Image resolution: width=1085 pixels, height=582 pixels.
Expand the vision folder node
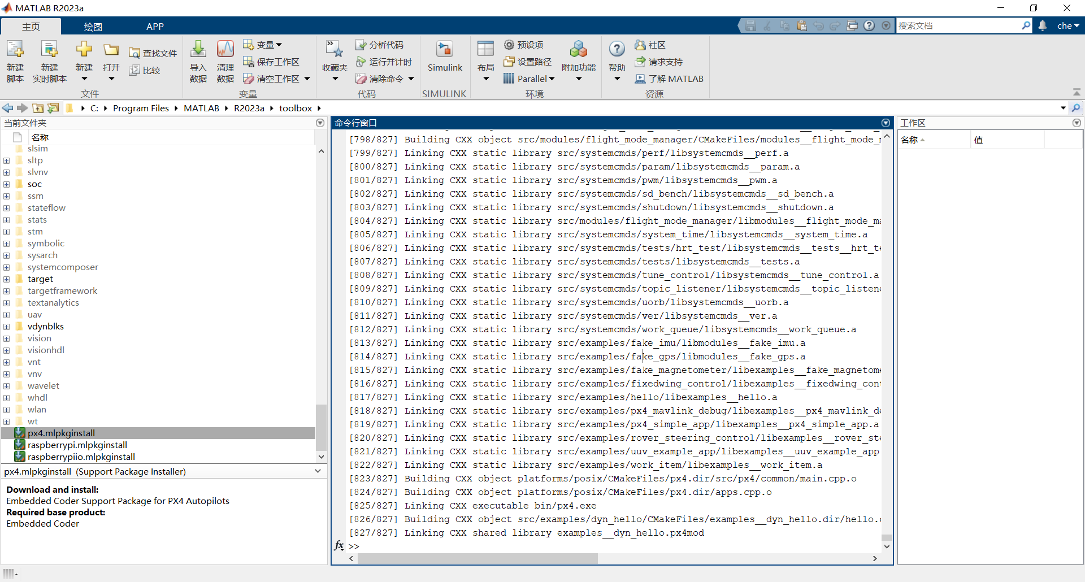click(7, 338)
